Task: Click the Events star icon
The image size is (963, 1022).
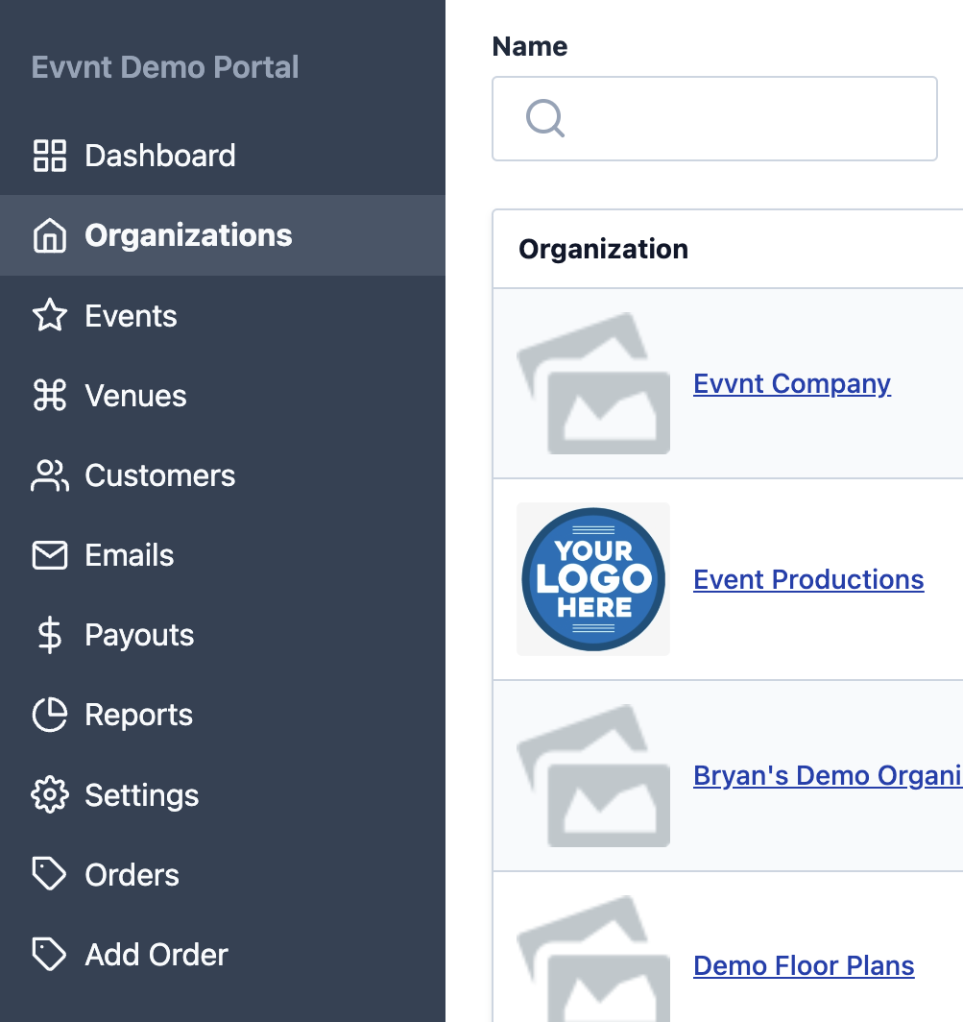Action: [x=50, y=315]
